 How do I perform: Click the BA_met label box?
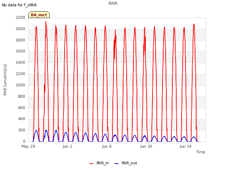[39, 15]
